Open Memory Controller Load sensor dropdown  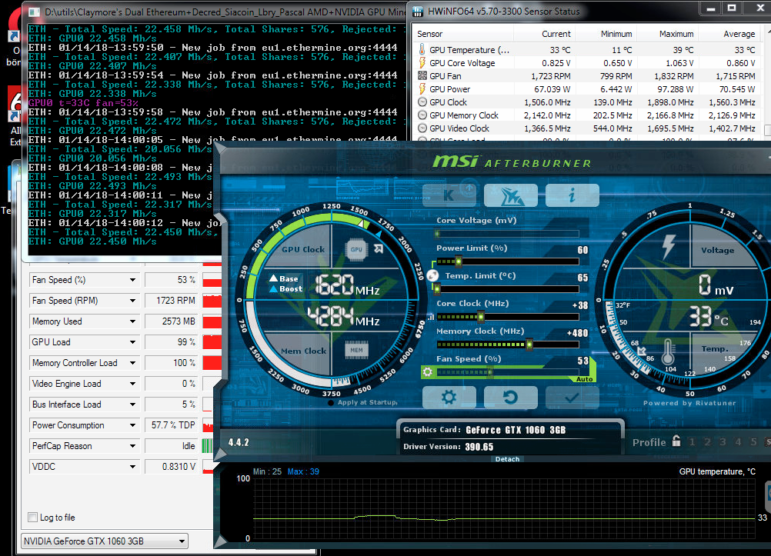pos(133,363)
